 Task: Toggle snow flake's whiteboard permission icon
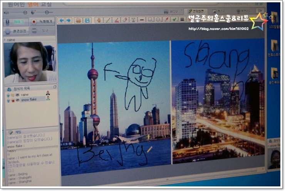17,100
